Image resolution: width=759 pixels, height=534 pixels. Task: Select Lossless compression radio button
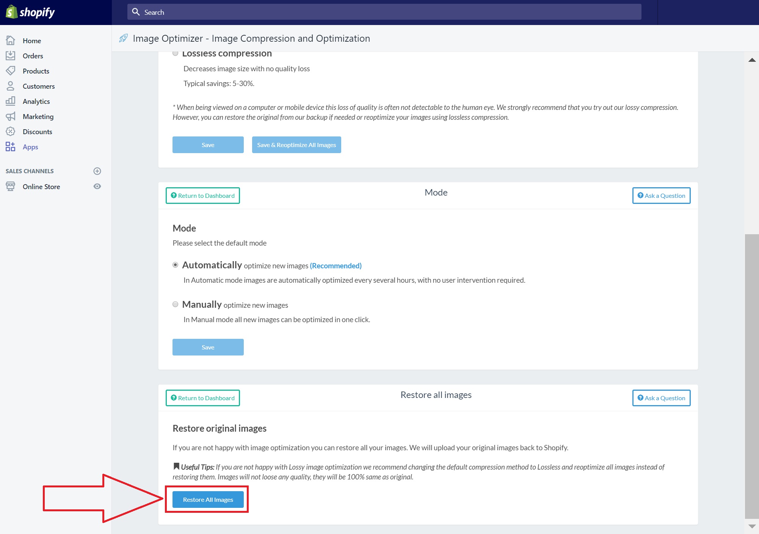pos(175,53)
